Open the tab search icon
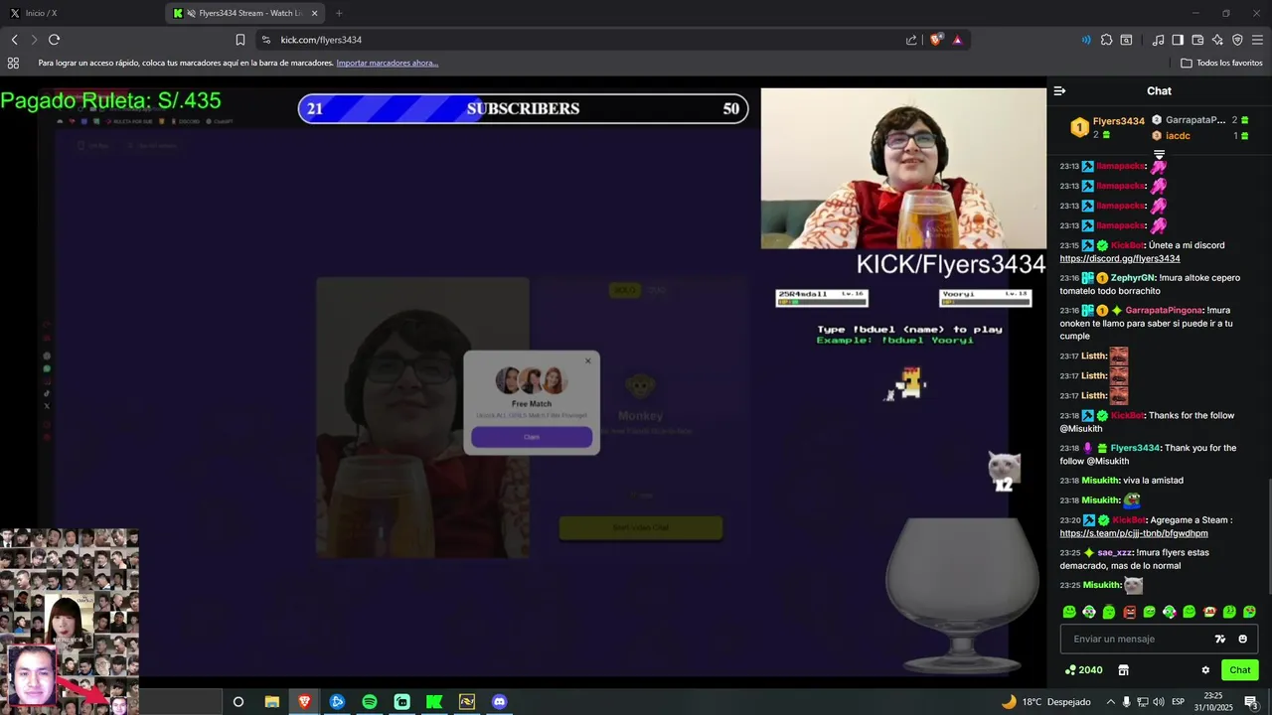The image size is (1272, 715). [1126, 40]
